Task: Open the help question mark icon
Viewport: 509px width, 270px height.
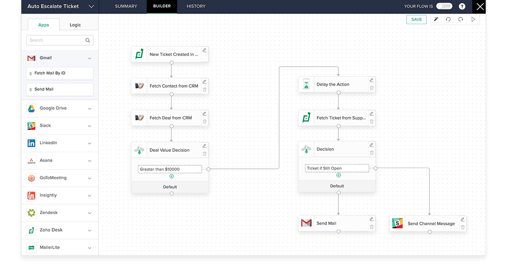Action: 462,6
